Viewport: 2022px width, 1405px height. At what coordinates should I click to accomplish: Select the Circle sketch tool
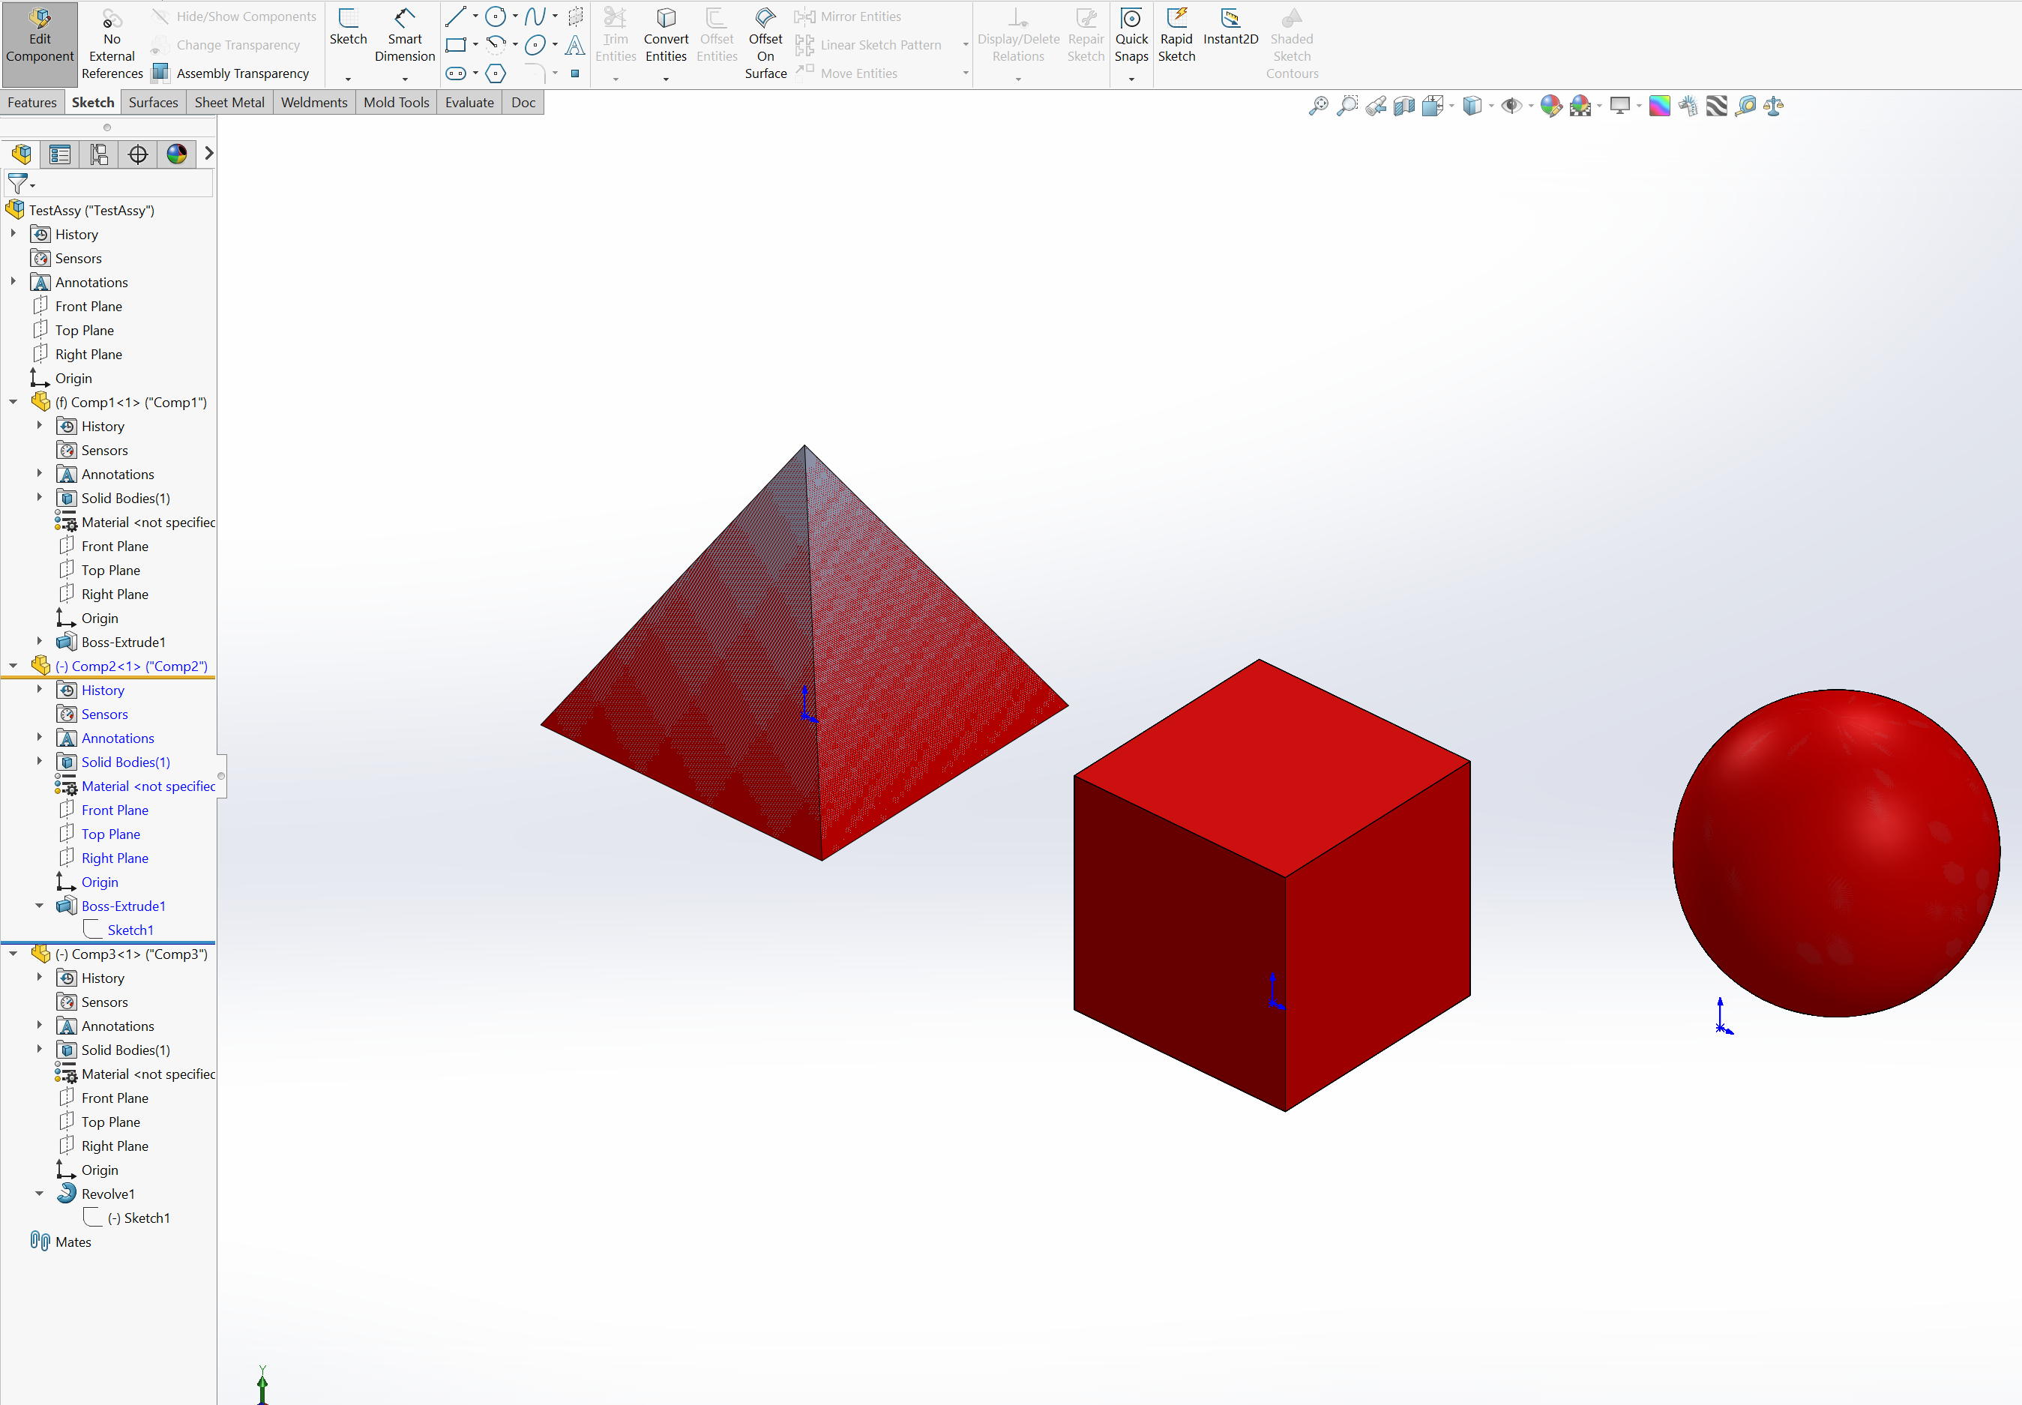[496, 16]
